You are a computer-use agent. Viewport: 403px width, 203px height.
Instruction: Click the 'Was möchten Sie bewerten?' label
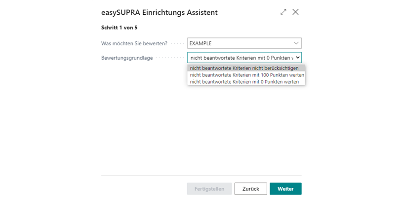[134, 43]
